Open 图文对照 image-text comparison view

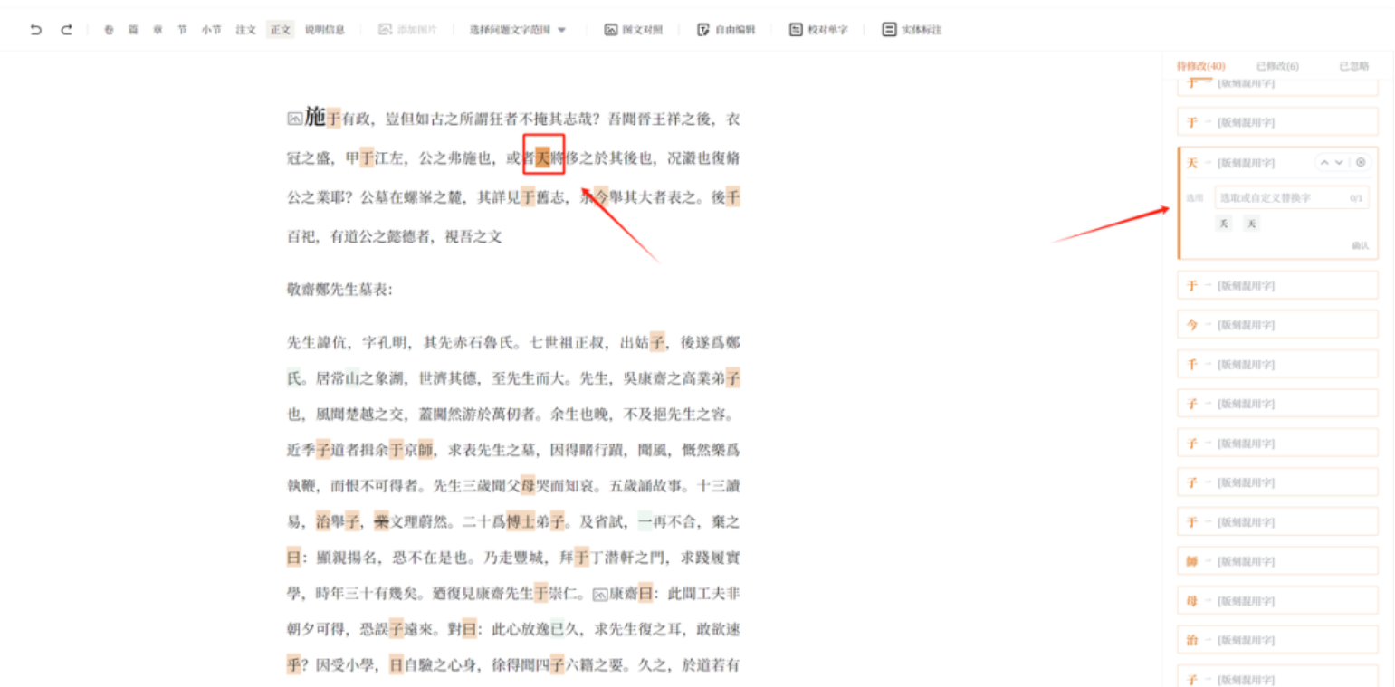[x=634, y=30]
